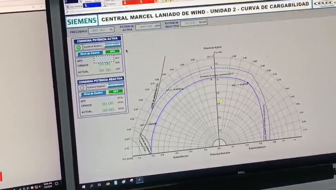
Task: Toggle the green Control Activo indicator under Potencia Activa
Action: click(x=78, y=47)
